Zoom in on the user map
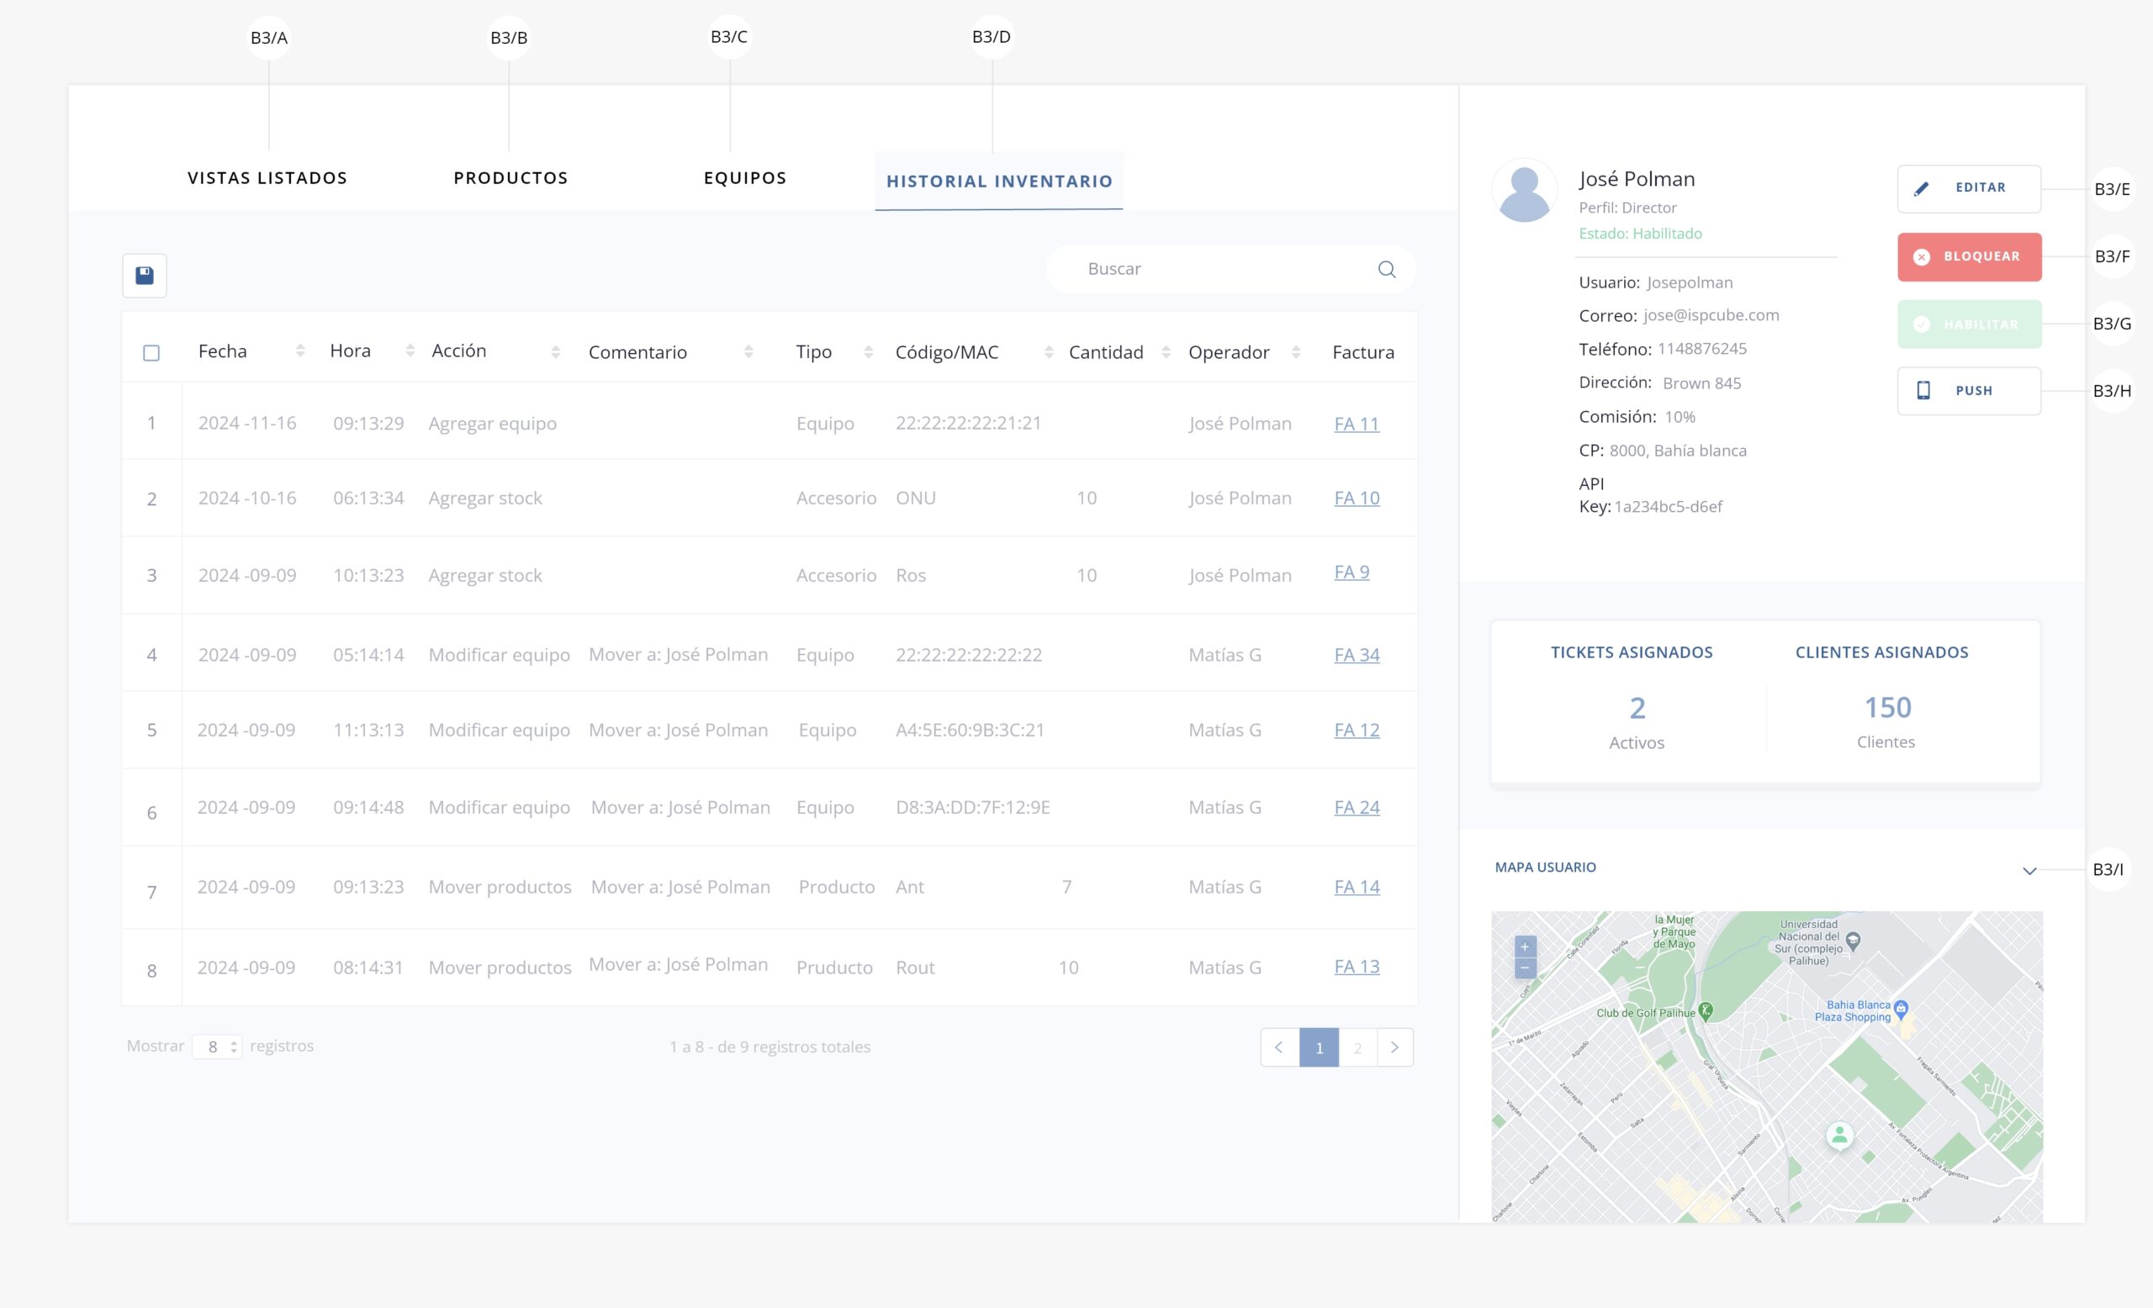 pos(1524,947)
